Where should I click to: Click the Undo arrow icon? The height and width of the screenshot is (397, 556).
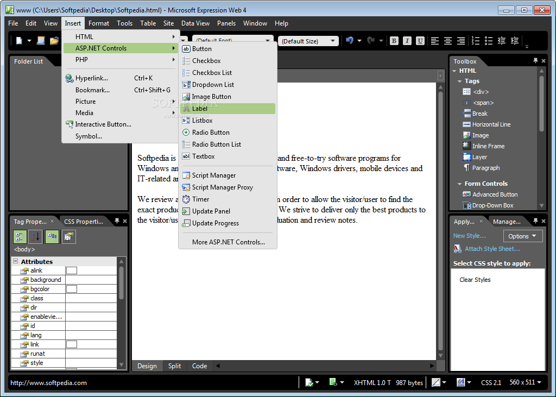(x=350, y=40)
